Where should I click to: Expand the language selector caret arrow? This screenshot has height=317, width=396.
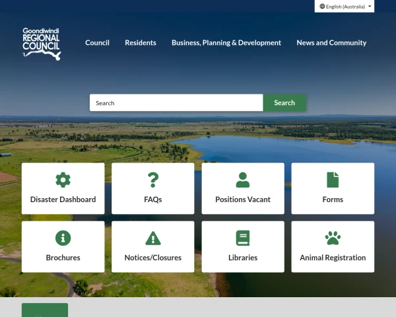click(370, 7)
